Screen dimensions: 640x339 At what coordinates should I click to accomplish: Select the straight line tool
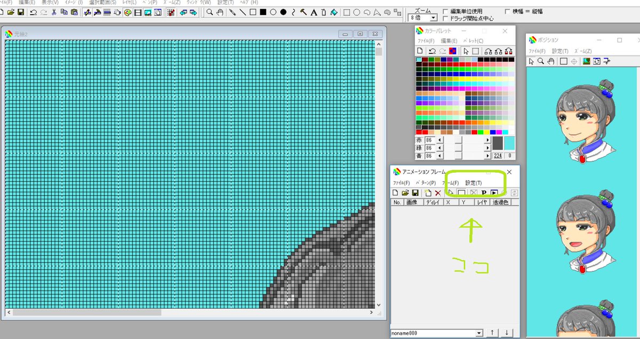pyautogui.click(x=243, y=12)
